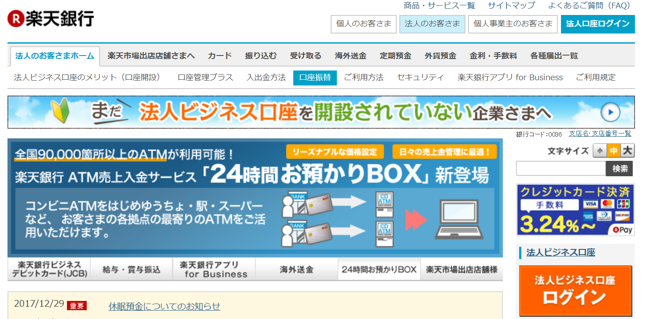Open 支店名・支店番号一覧 link

(600, 134)
